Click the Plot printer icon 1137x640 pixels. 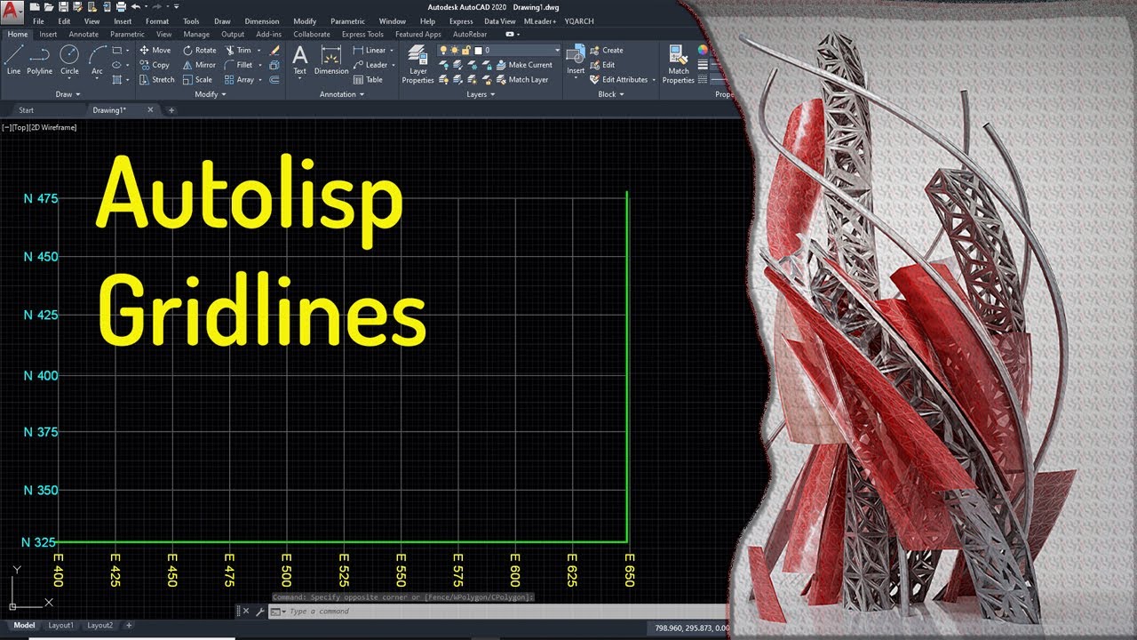point(121,7)
